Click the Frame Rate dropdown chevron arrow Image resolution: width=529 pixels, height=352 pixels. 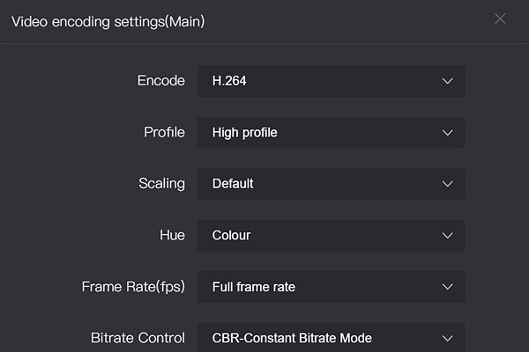(447, 287)
